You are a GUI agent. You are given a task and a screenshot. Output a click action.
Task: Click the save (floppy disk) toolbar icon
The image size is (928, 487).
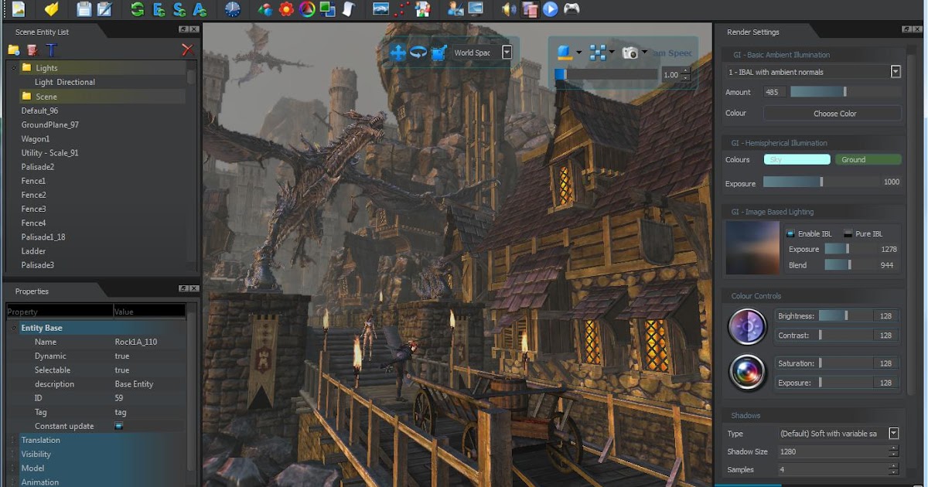point(84,9)
